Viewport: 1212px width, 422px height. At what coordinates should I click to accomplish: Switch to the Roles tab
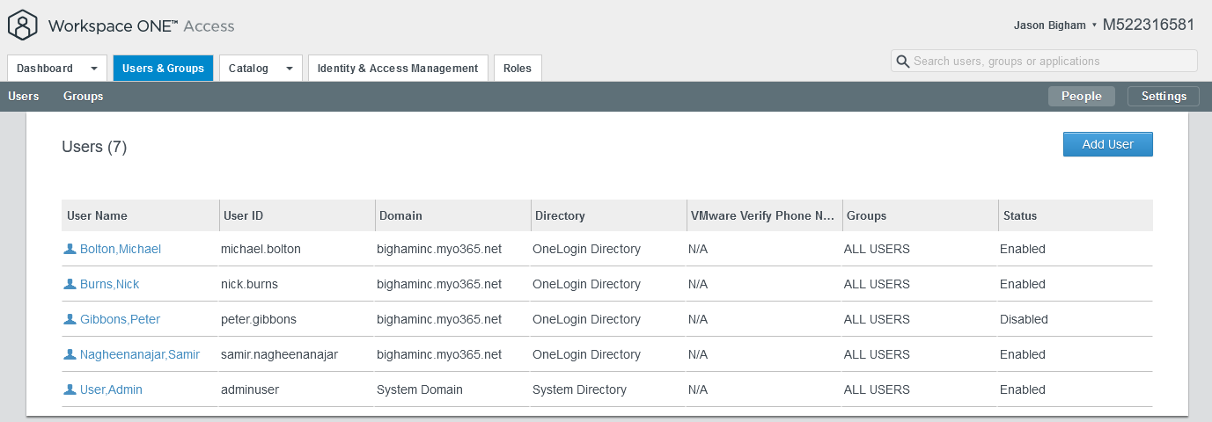518,69
